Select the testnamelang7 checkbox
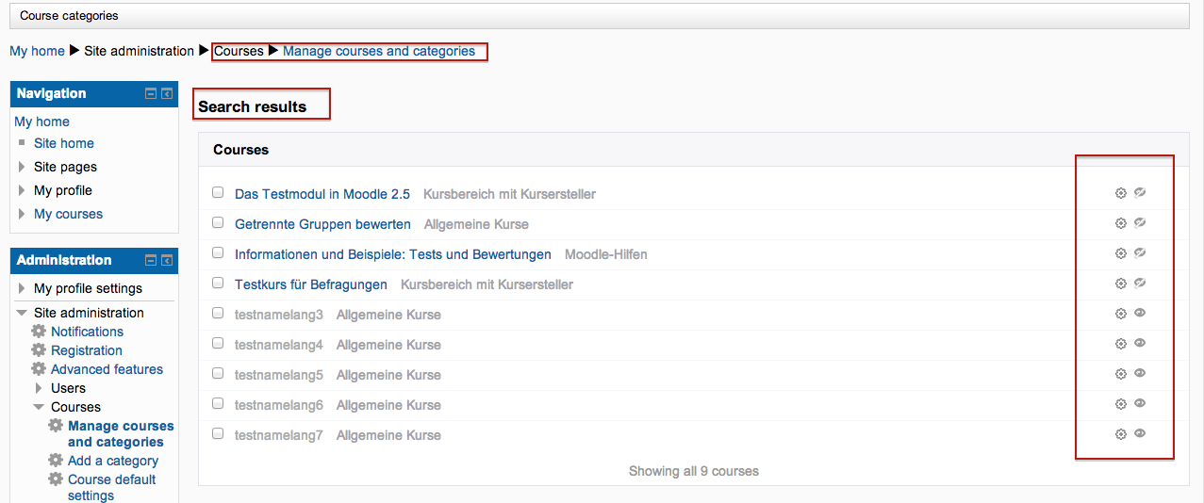The image size is (1204, 503). 218,433
